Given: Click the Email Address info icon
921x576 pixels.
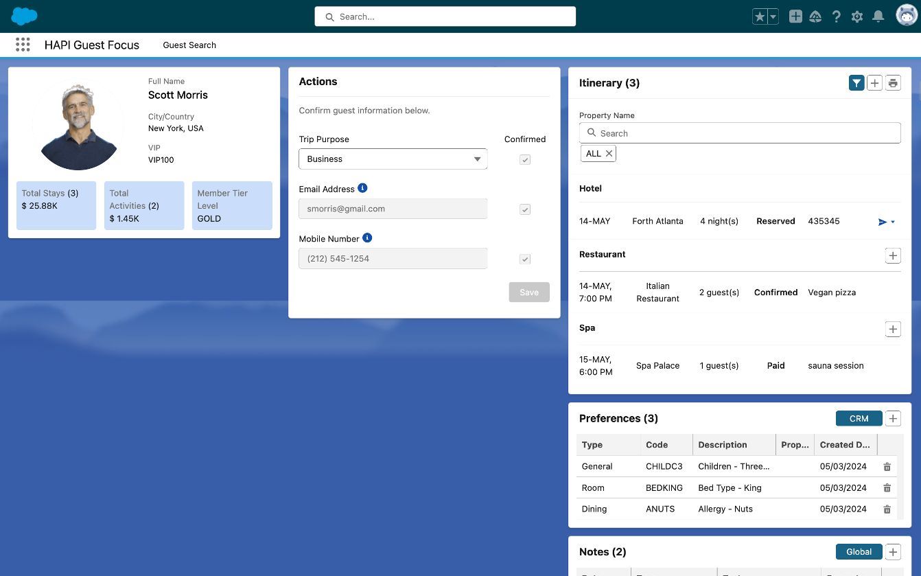Looking at the screenshot, I should (x=362, y=188).
